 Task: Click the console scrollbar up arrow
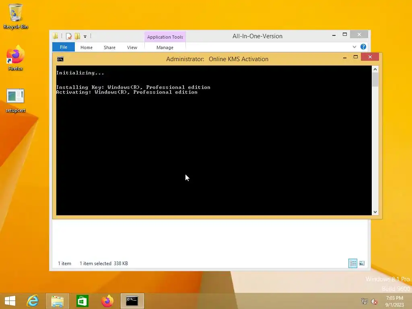tap(375, 69)
